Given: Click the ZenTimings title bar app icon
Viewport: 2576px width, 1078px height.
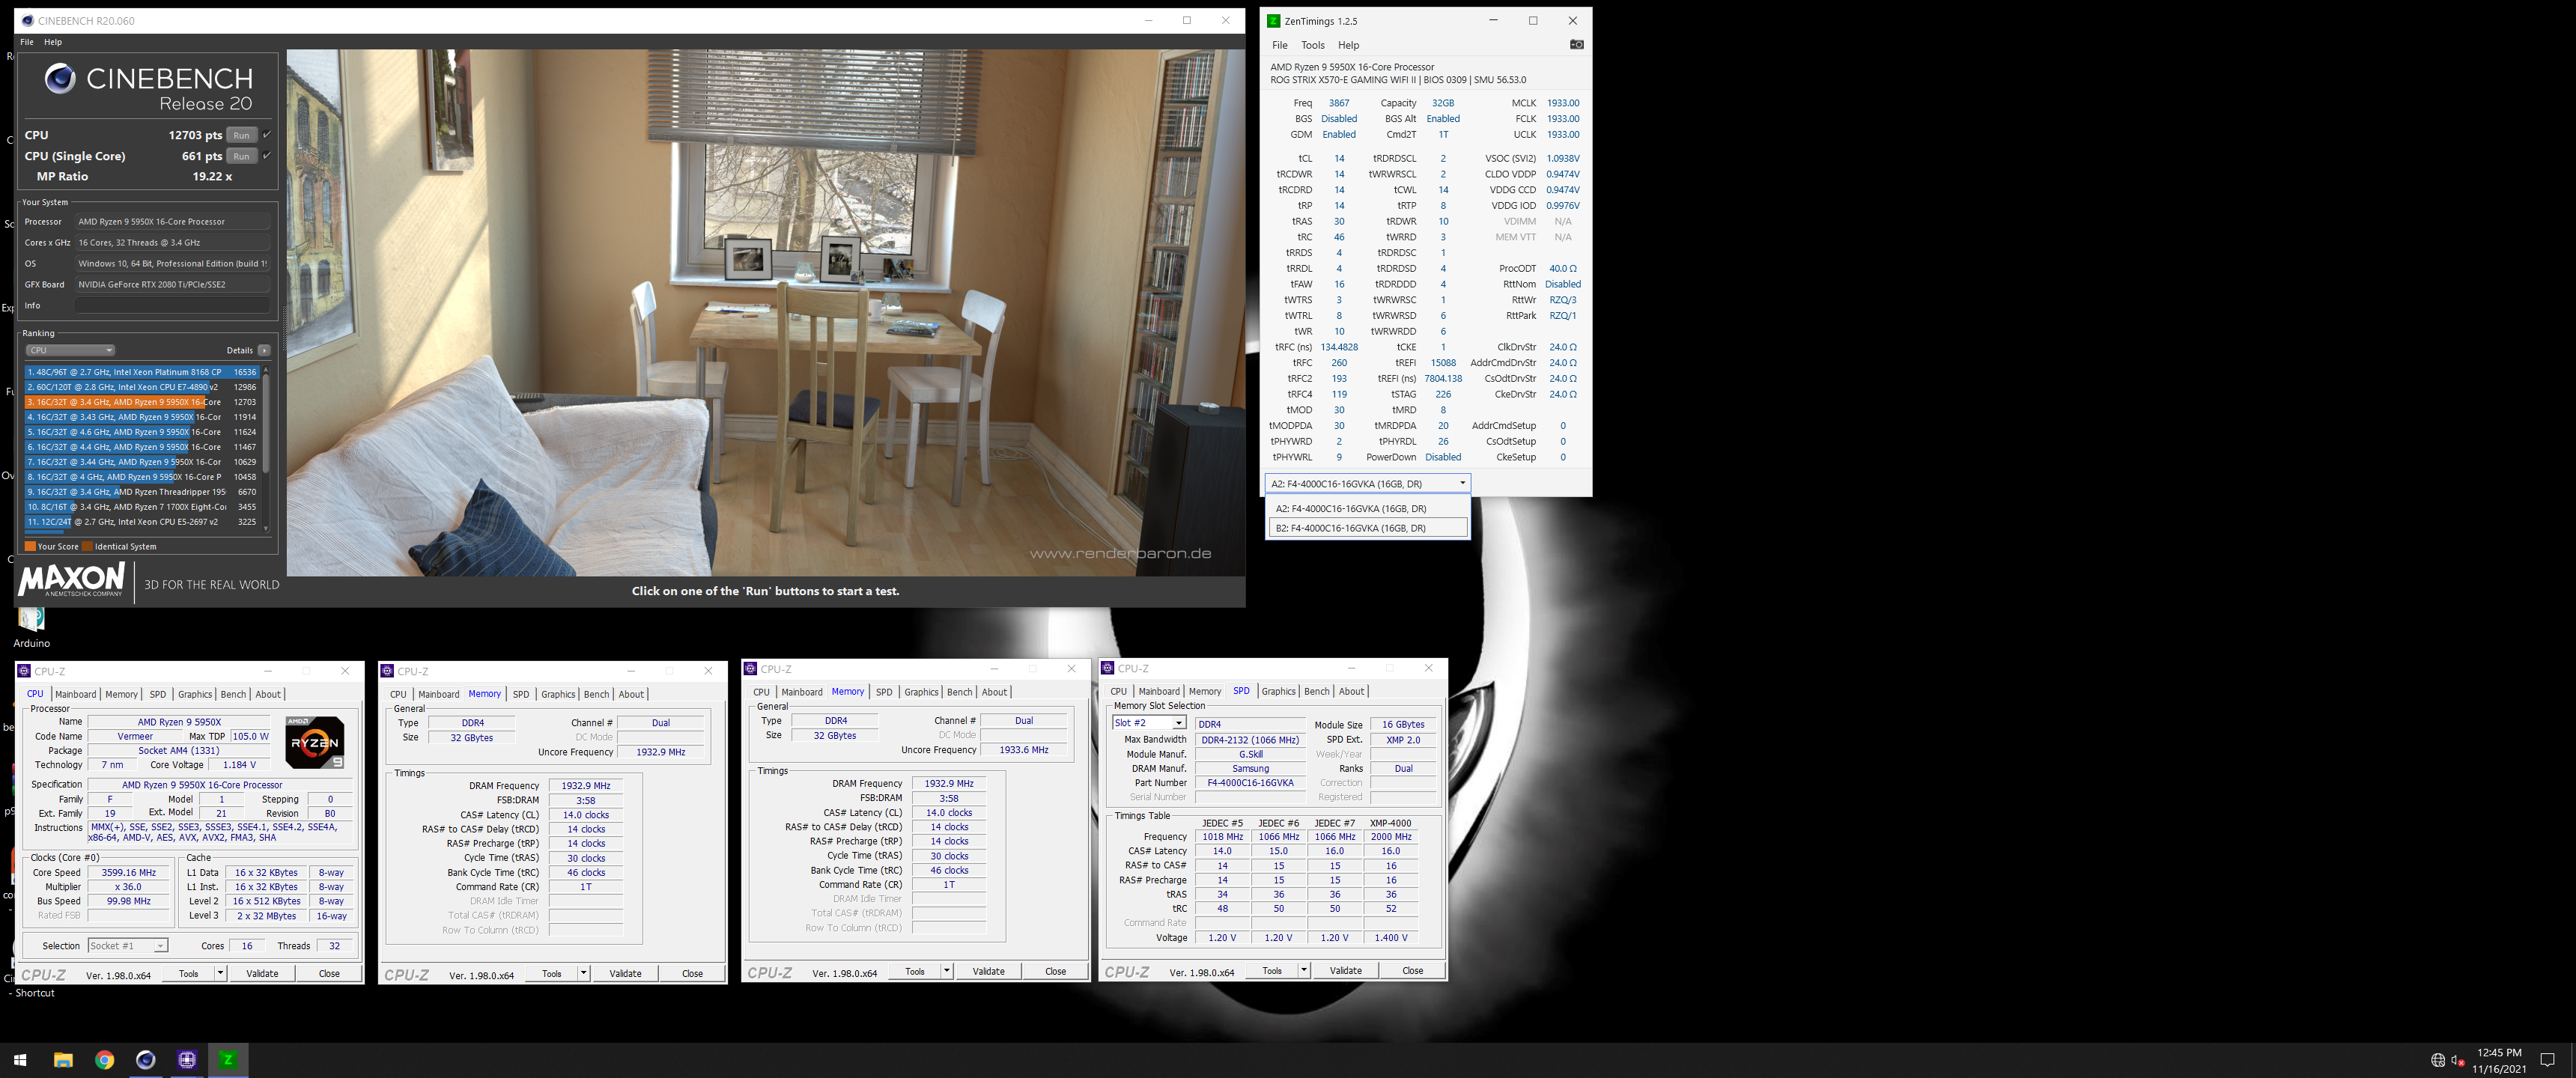Looking at the screenshot, I should coord(1273,20).
